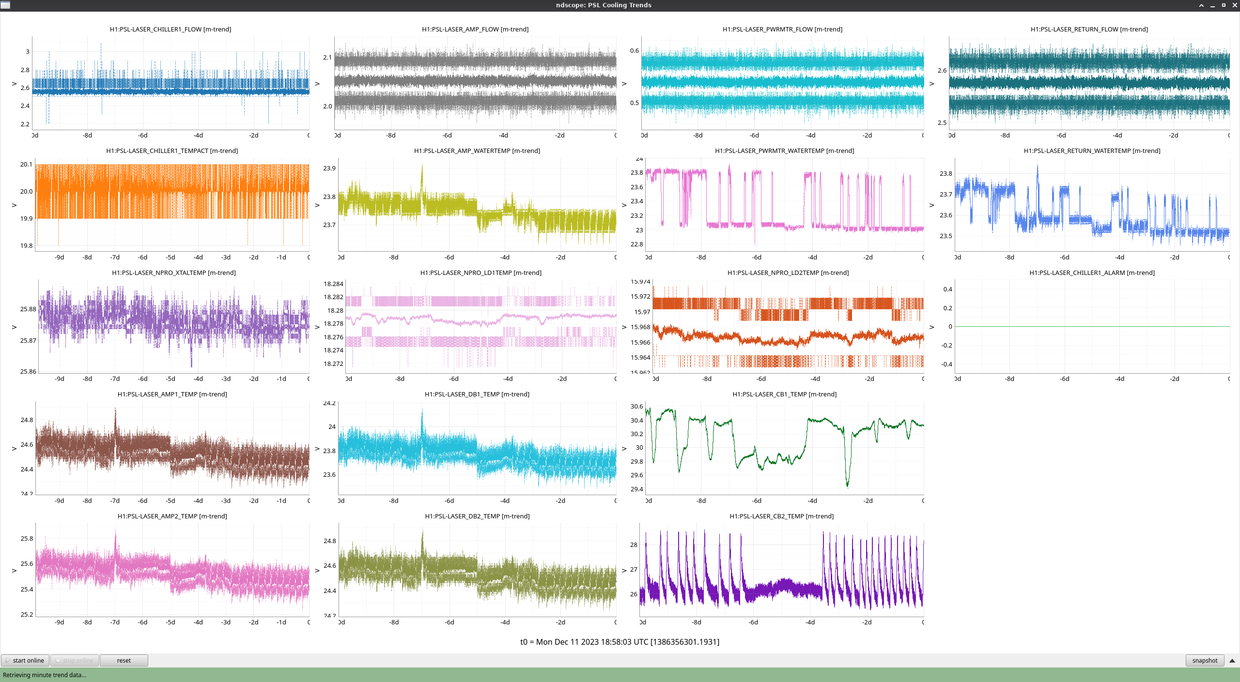Click the AMP_WATERTEMP olive plot area

pyautogui.click(x=477, y=206)
